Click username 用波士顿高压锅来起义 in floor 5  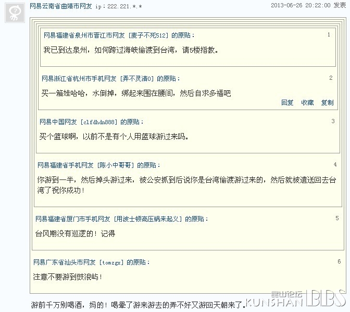(148, 219)
